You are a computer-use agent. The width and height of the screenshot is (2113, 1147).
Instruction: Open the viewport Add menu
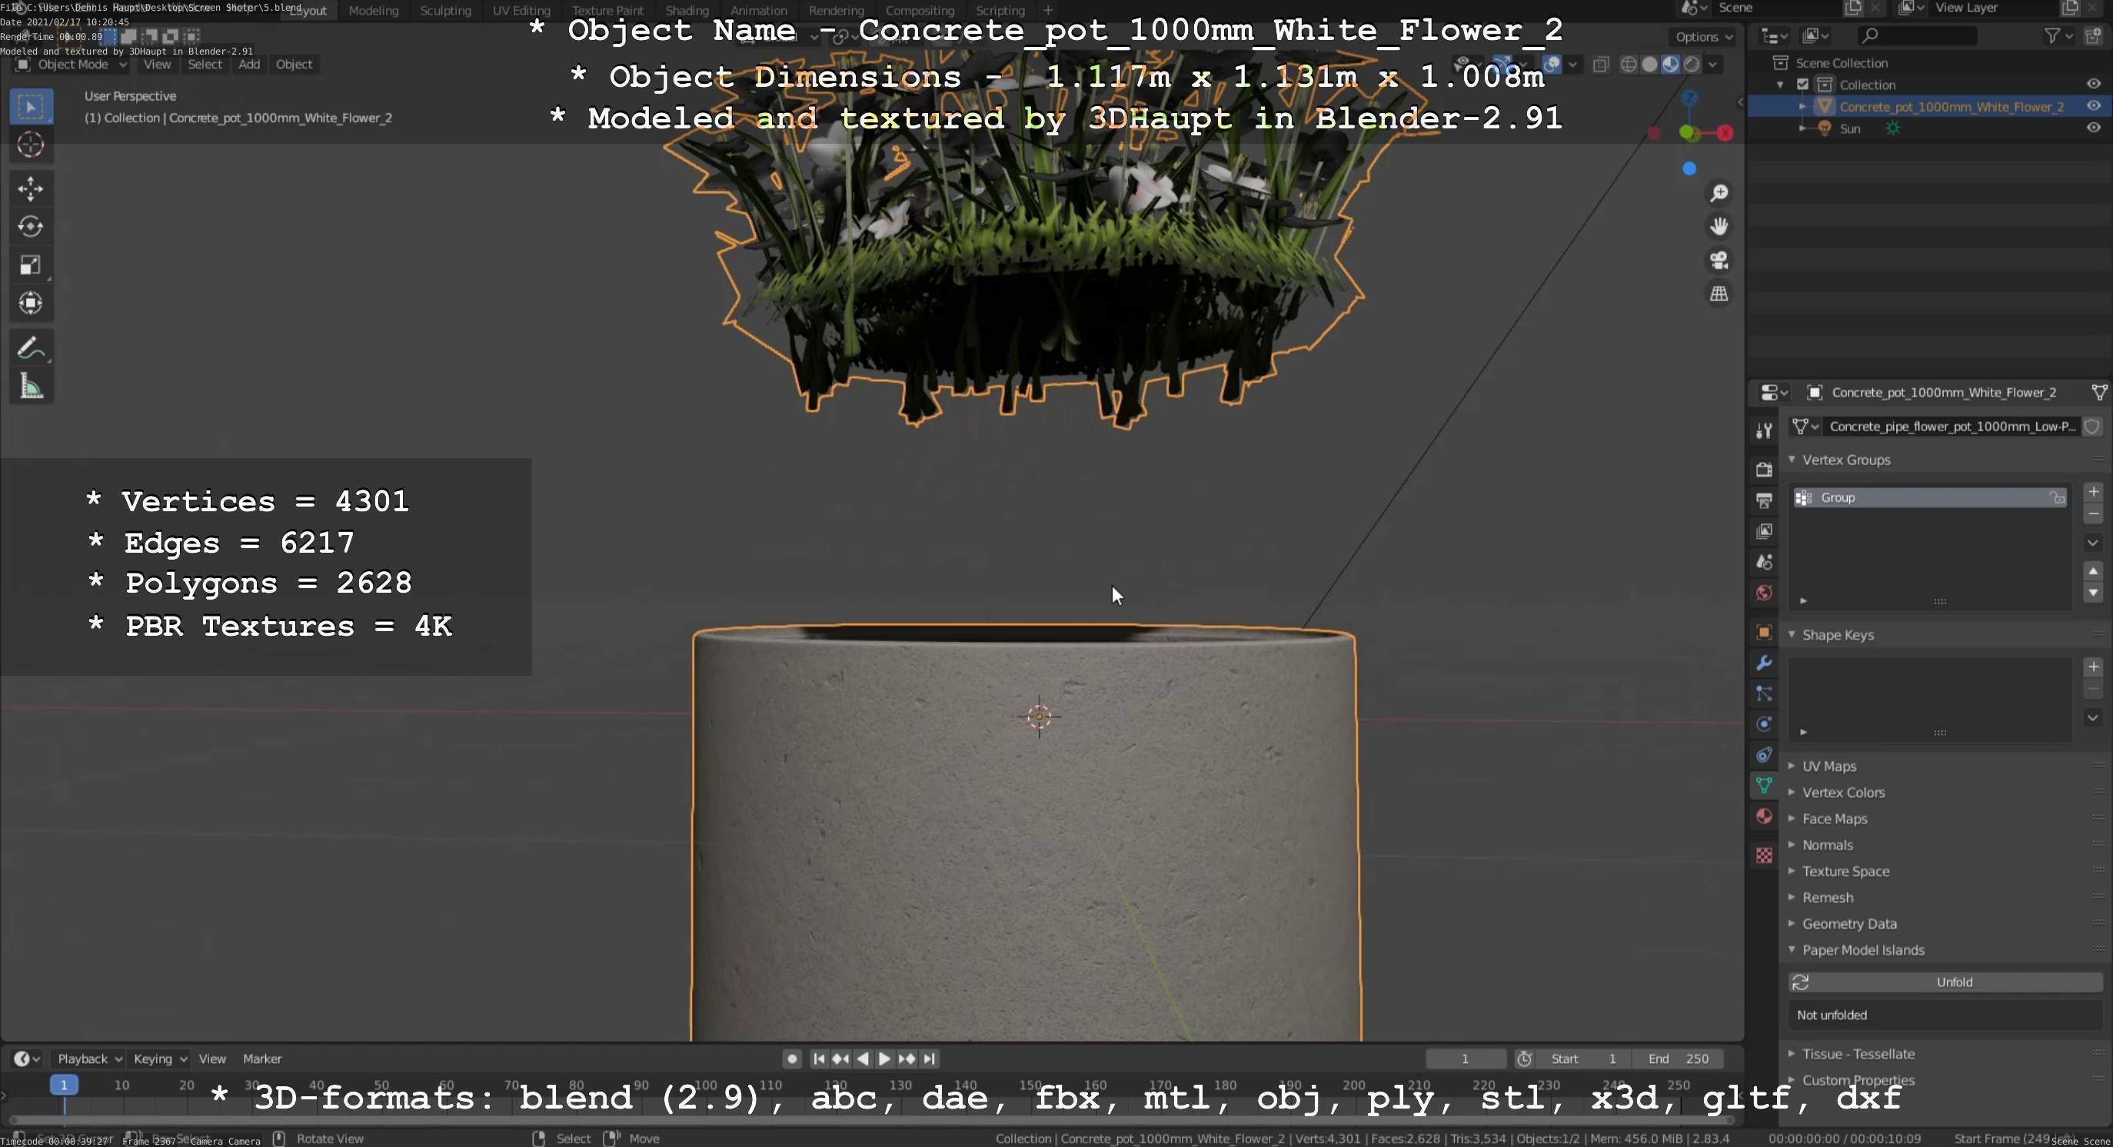[x=249, y=65]
